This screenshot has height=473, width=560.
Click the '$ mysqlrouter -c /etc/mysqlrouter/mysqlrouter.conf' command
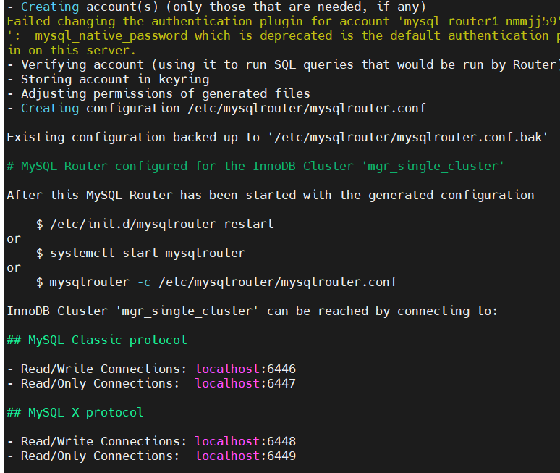(x=216, y=282)
